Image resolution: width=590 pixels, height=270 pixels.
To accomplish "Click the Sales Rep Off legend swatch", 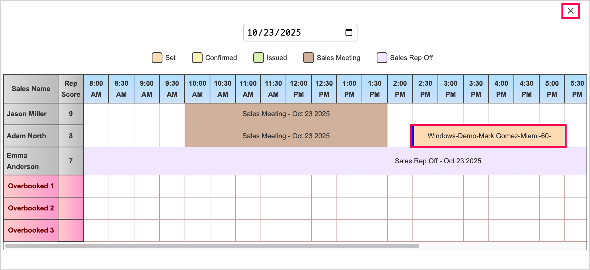I will [x=382, y=58].
